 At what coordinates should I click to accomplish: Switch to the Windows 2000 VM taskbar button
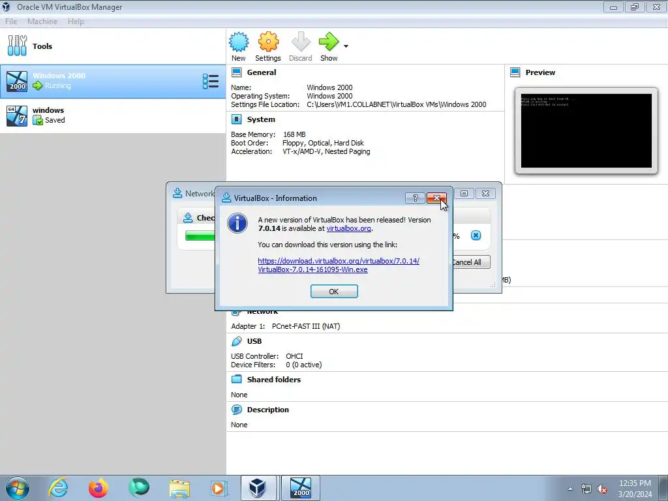click(x=300, y=488)
